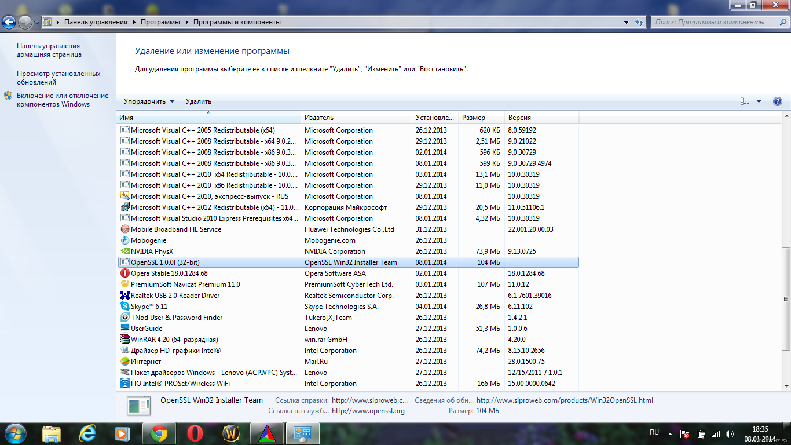791x445 pixels.
Task: Click the NVIDIA PhysX row icon
Action: (124, 251)
